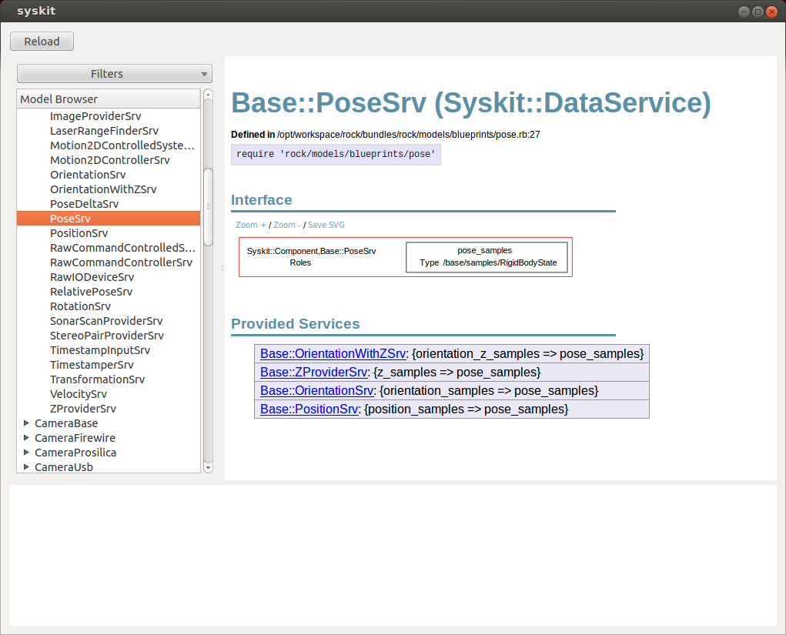Image resolution: width=786 pixels, height=635 pixels.
Task: Expand the CameraFirewire tree node
Action: click(x=27, y=438)
